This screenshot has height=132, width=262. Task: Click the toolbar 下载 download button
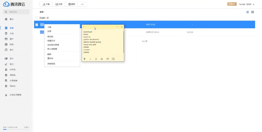(46, 4)
